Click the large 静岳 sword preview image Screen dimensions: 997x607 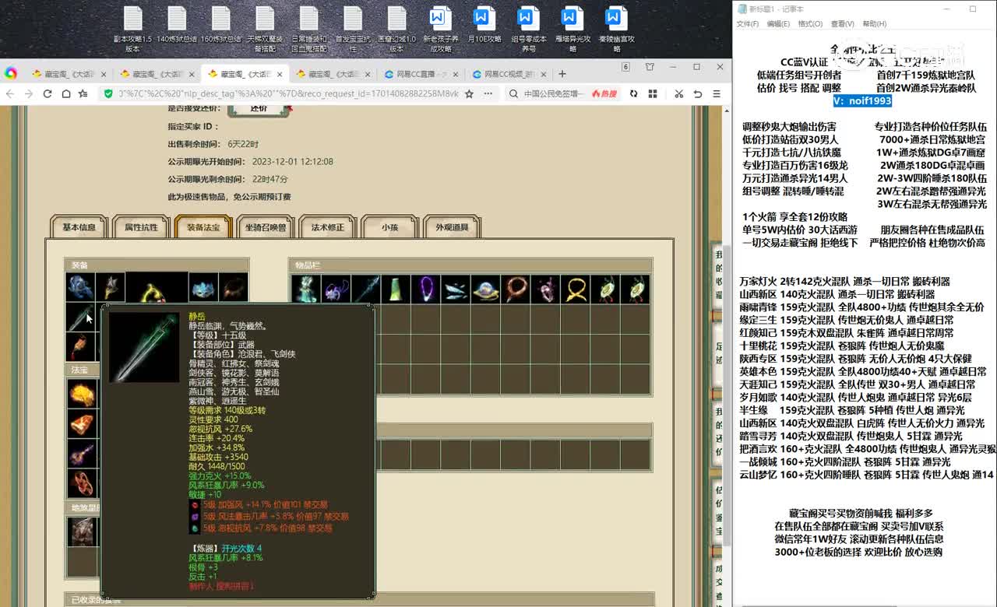click(144, 347)
